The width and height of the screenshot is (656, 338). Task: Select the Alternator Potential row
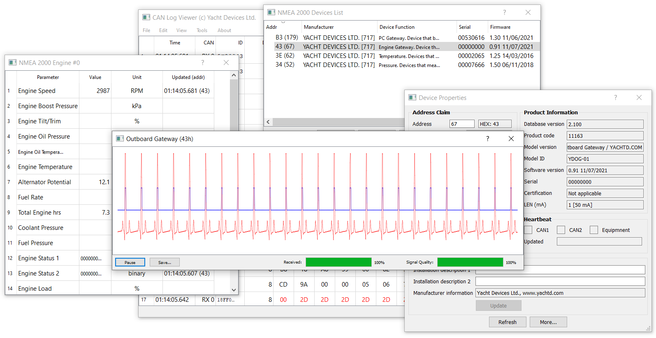click(x=58, y=182)
